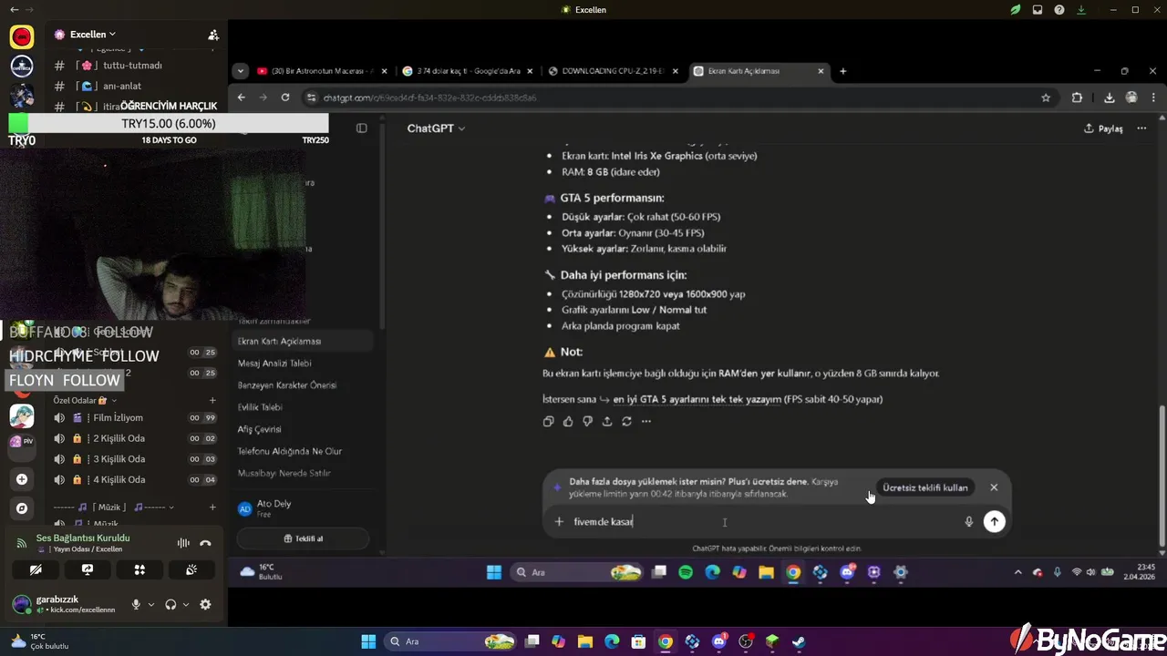Screen dimensions: 1167x656
Task: Switch to DOWNLOADING CPU-Z tab
Action: (613, 71)
